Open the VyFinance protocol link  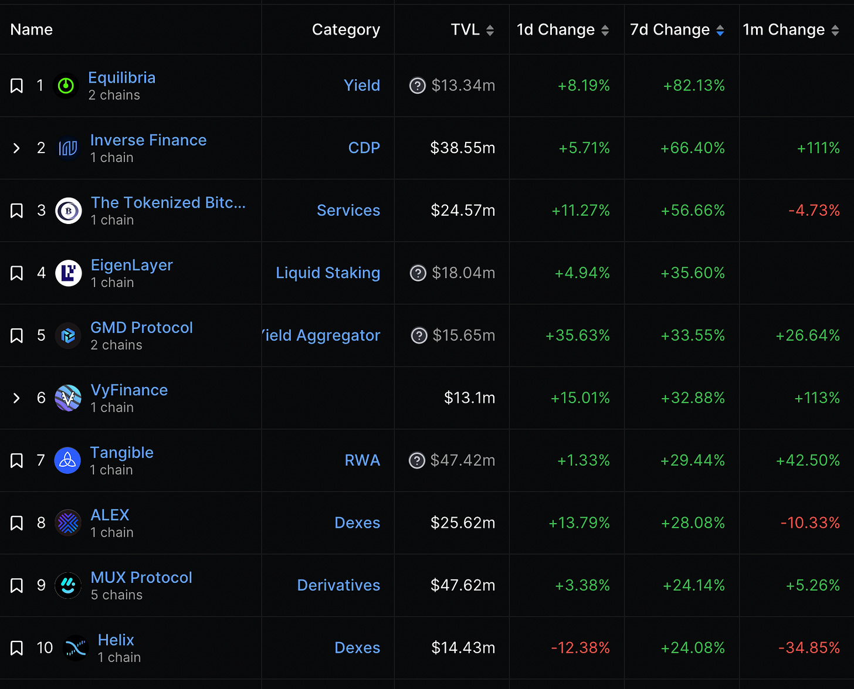pyautogui.click(x=129, y=390)
